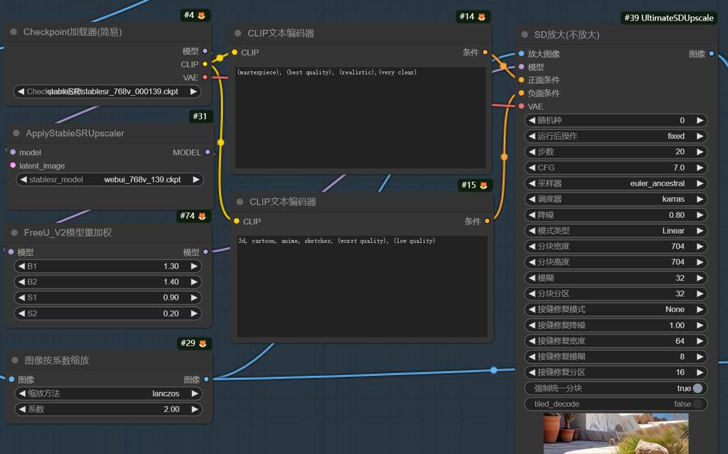This screenshot has height=454, width=728.
Task: Open the 采样器 euler_ancestral dropdown
Action: click(616, 183)
